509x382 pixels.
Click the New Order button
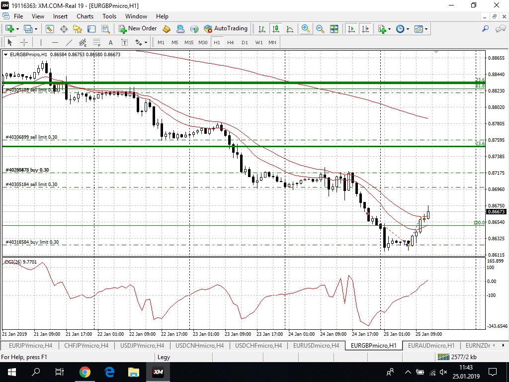tap(138, 29)
